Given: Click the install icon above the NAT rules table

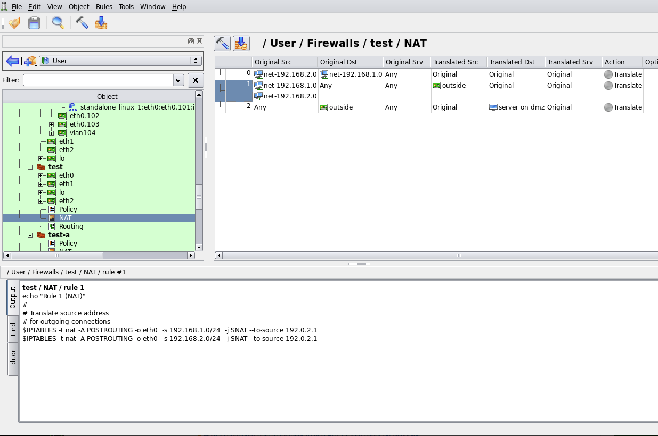Looking at the screenshot, I should (241, 43).
